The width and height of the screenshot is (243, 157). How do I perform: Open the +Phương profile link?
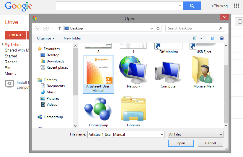[219, 6]
